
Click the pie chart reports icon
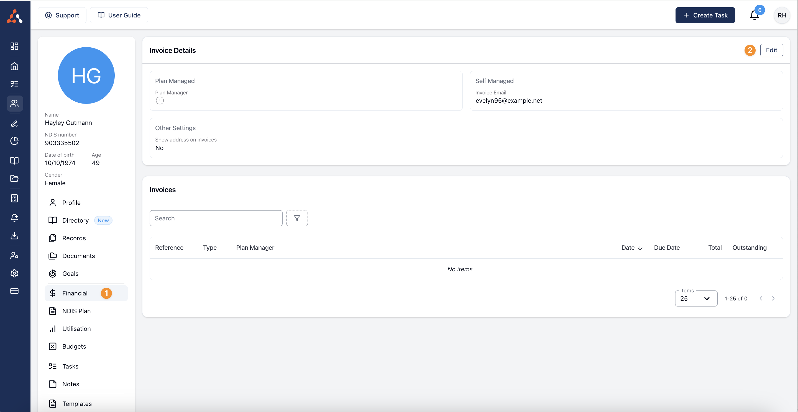pyautogui.click(x=14, y=141)
